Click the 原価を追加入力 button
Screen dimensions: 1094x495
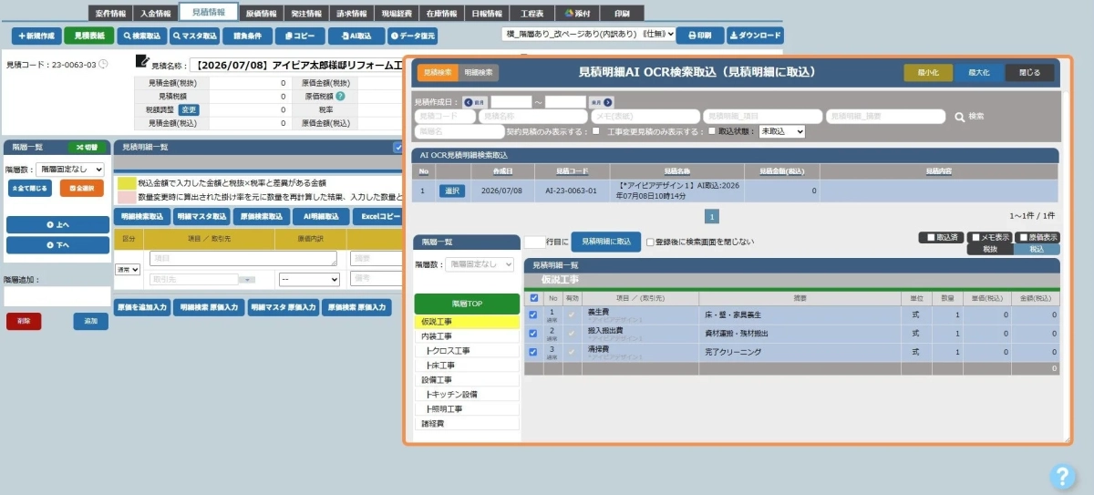[142, 307]
